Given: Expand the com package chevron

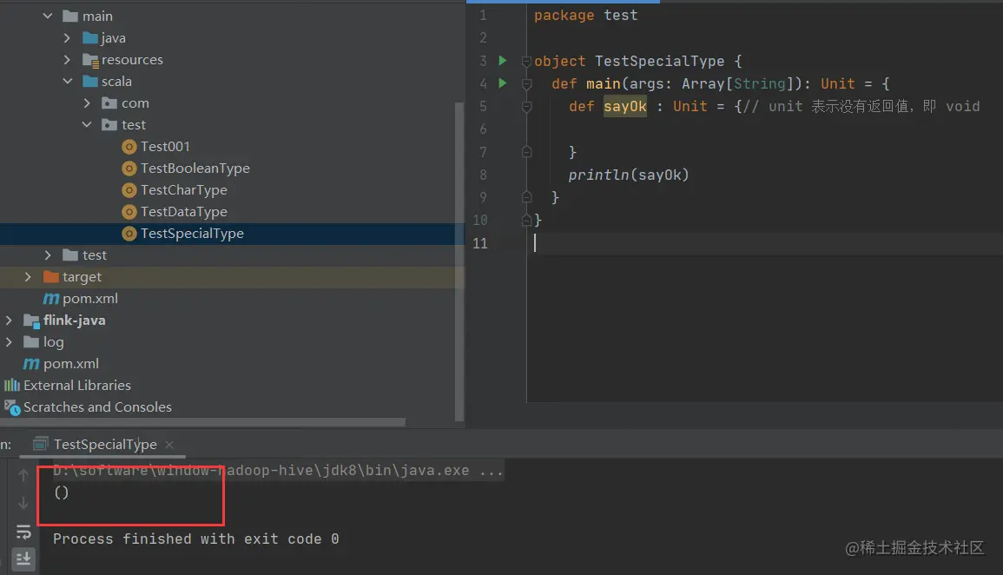Looking at the screenshot, I should [87, 103].
